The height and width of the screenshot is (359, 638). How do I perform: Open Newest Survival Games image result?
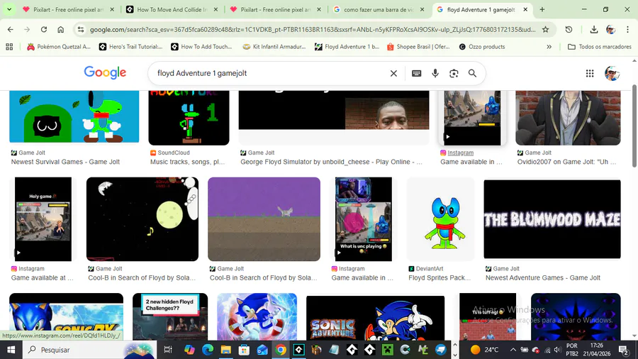click(x=74, y=116)
